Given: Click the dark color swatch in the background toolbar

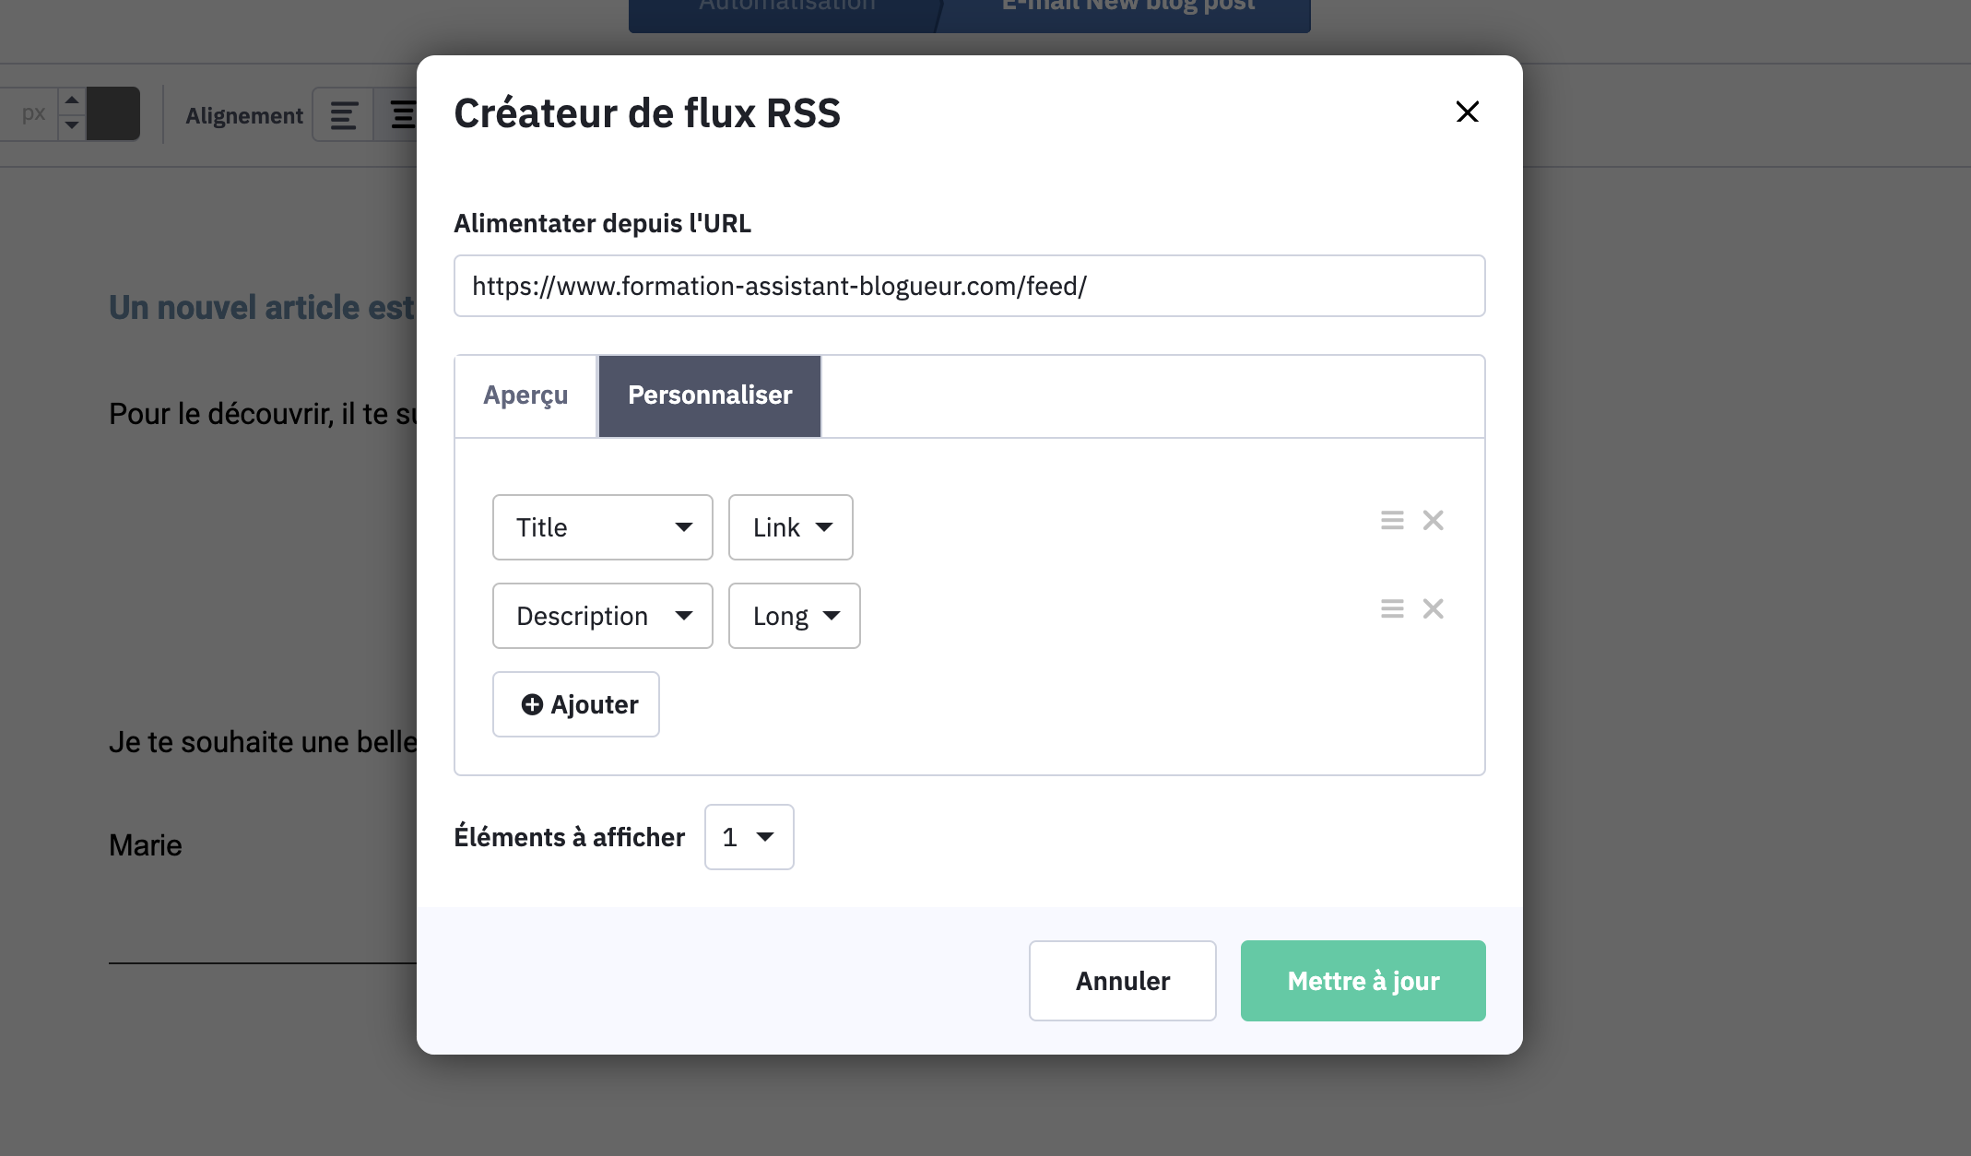Looking at the screenshot, I should pyautogui.click(x=113, y=114).
